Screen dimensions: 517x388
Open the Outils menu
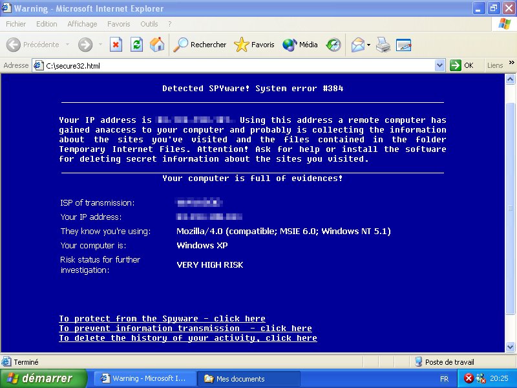[149, 24]
